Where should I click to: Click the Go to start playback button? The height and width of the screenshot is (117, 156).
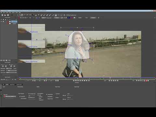click(x=74, y=81)
